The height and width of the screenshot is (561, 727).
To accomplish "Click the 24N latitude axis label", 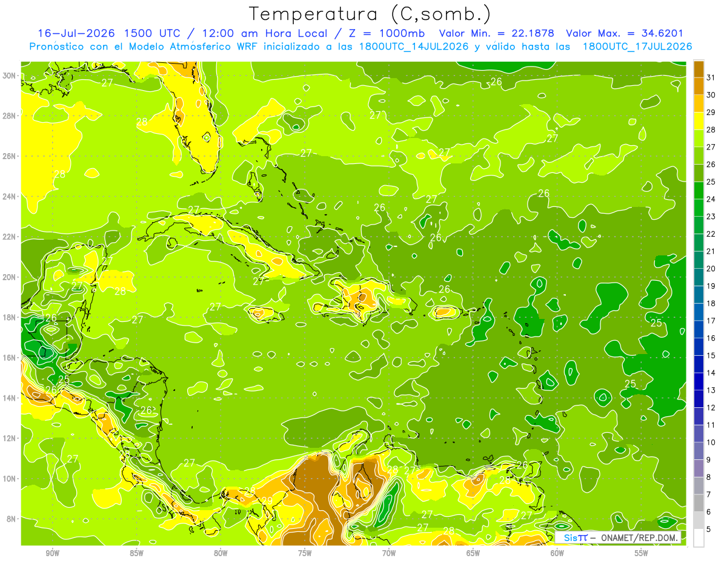I will pos(9,196).
